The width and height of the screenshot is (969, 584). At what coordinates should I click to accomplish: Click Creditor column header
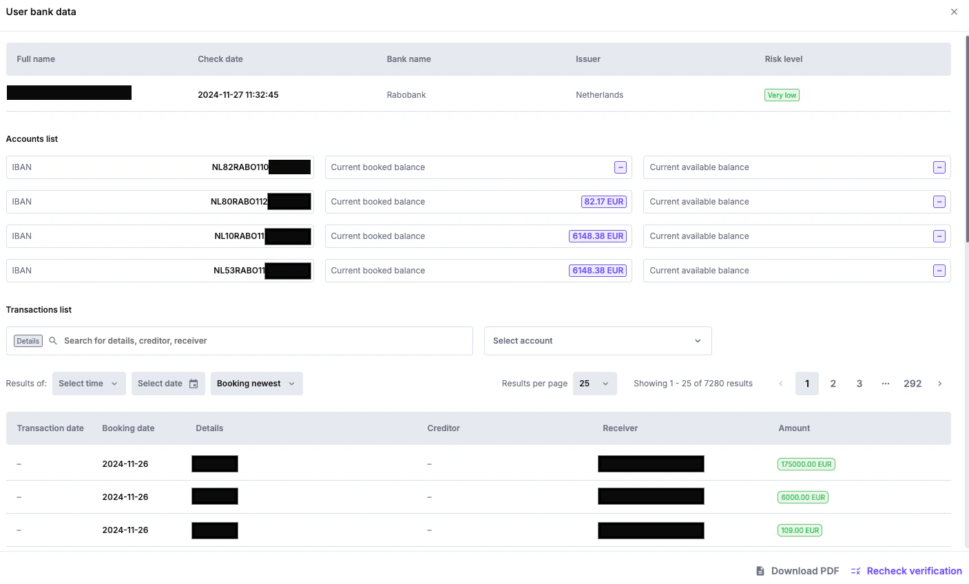click(x=444, y=428)
